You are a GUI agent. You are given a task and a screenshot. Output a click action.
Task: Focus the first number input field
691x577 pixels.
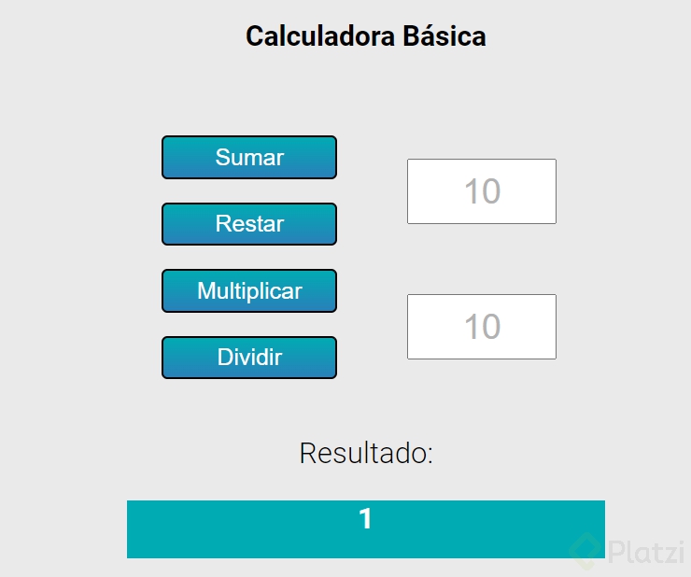point(482,191)
